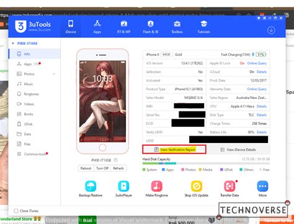Click Disk Type Details link
Image resolution: width=294 pixels, height=224 pixels.
click(x=262, y=115)
